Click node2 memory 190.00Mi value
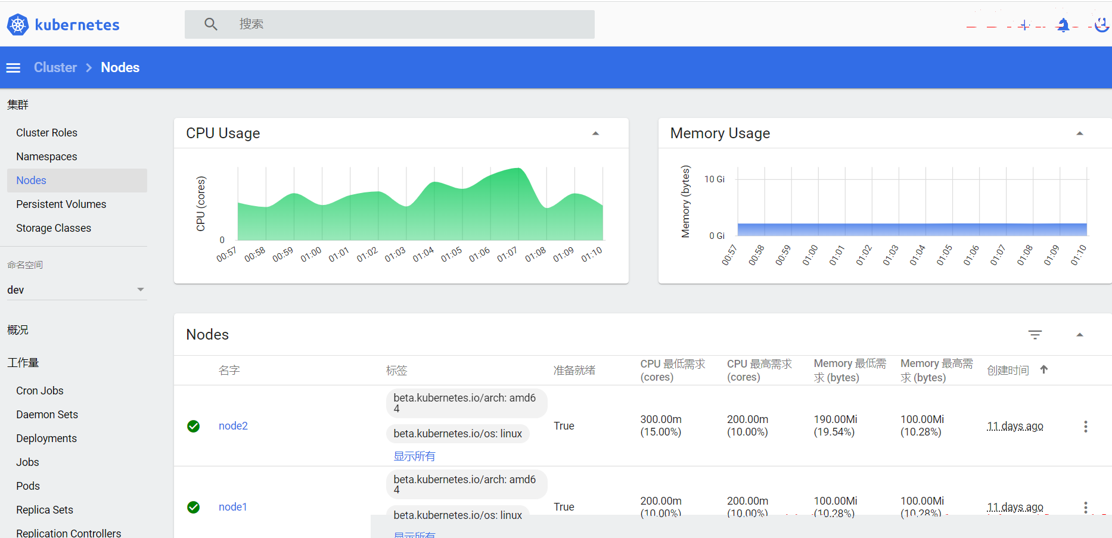 835,426
